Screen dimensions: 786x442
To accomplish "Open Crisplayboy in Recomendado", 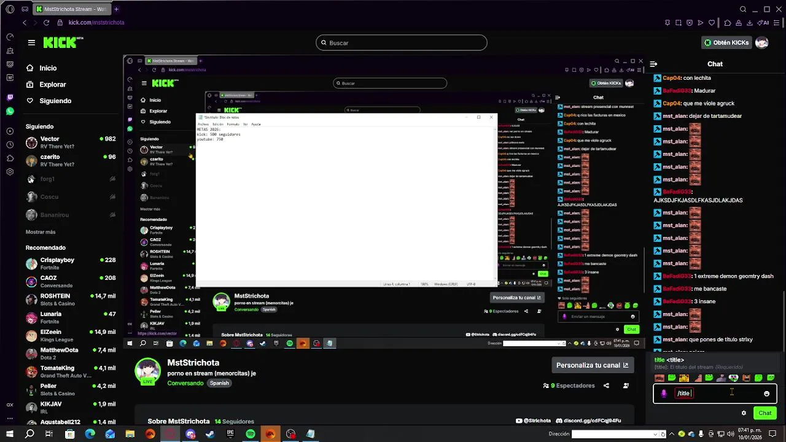I will tap(71, 264).
